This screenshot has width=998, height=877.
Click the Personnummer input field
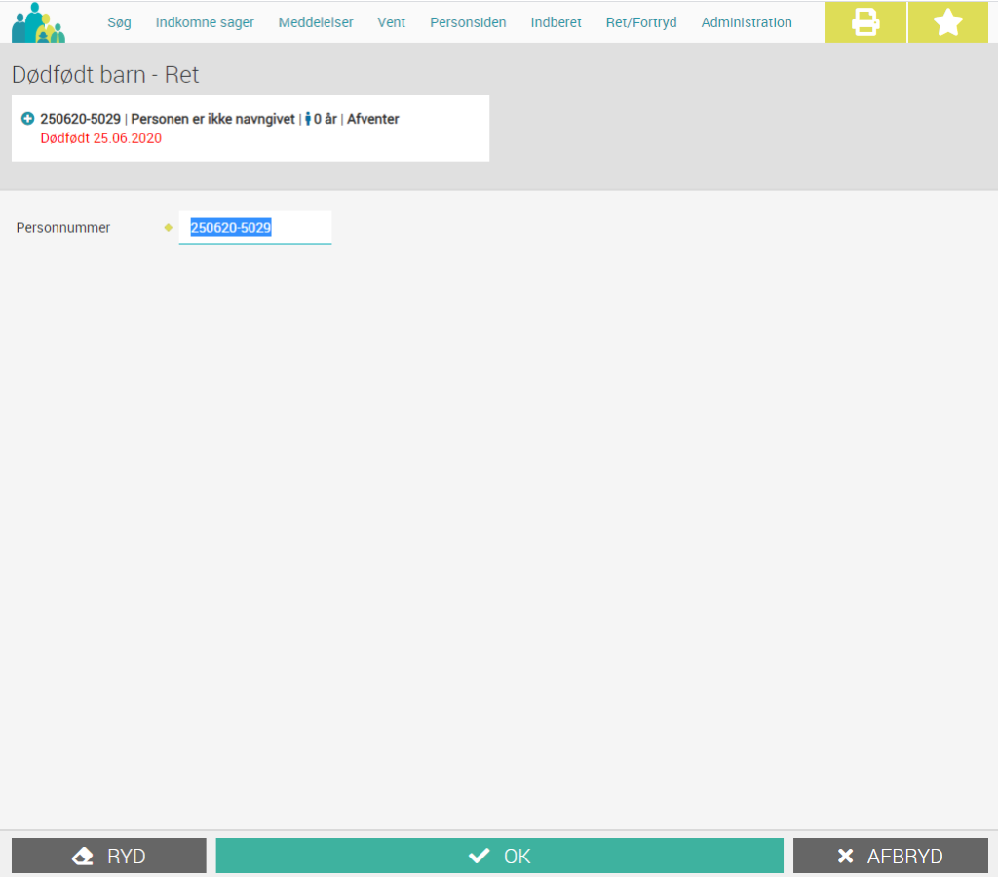tap(255, 228)
